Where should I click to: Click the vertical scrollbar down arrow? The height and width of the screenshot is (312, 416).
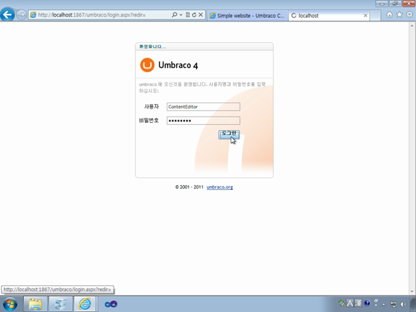point(412,291)
